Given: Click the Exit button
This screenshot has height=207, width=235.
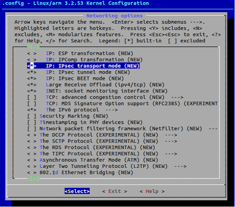Looking at the screenshot, I should coord(115,191).
